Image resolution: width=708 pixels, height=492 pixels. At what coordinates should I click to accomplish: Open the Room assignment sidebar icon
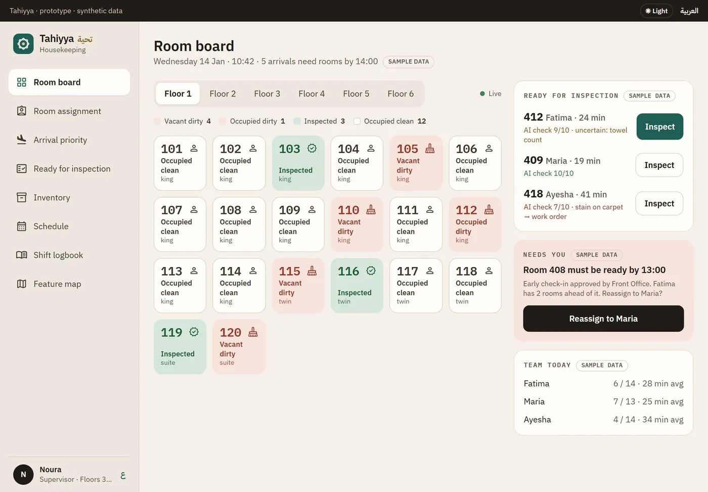tap(22, 111)
